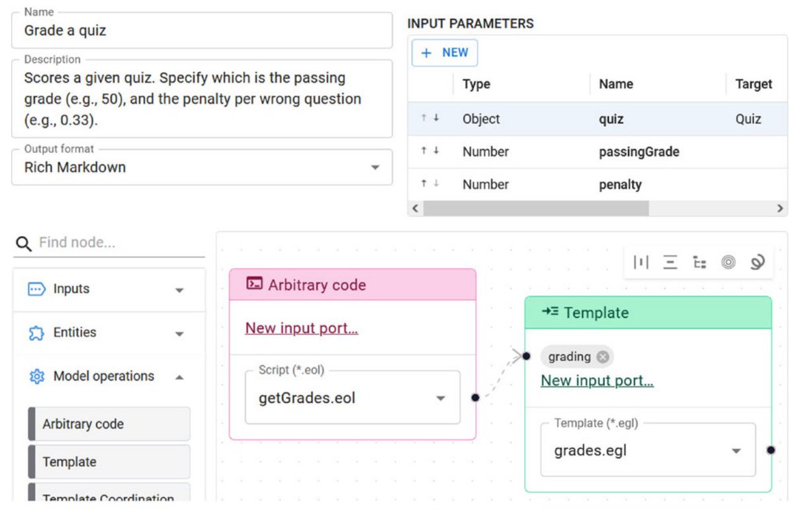Screen dimensions: 794x510
Task: Apply the tree layout icon
Action: coord(699,262)
